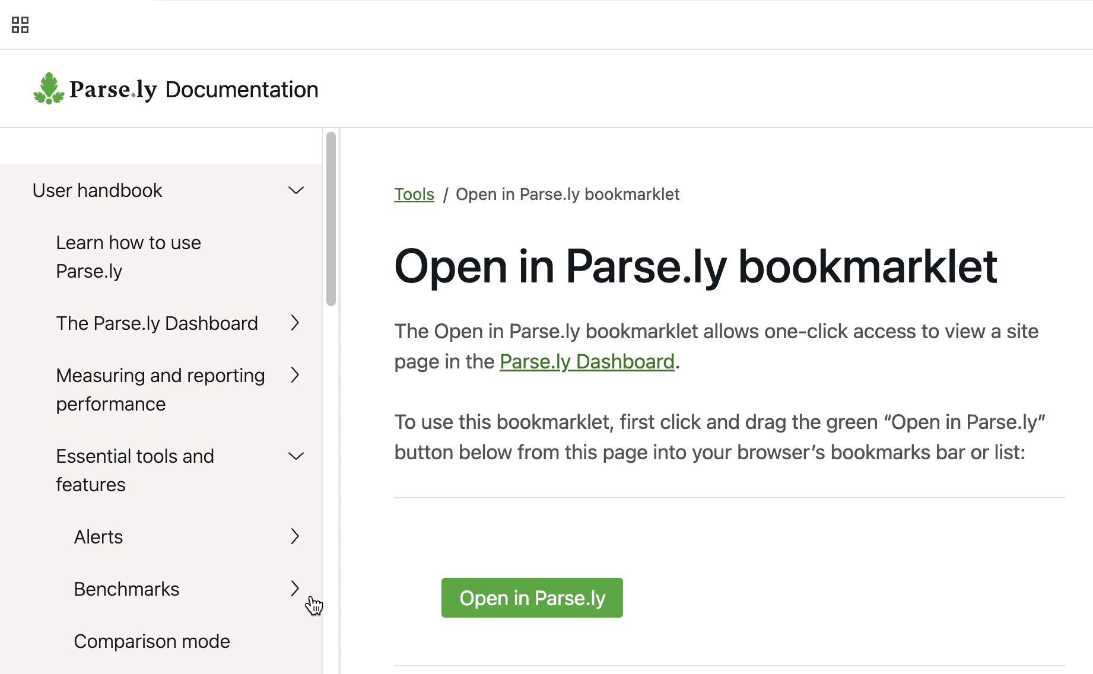Open the Alerts page

[x=99, y=537]
